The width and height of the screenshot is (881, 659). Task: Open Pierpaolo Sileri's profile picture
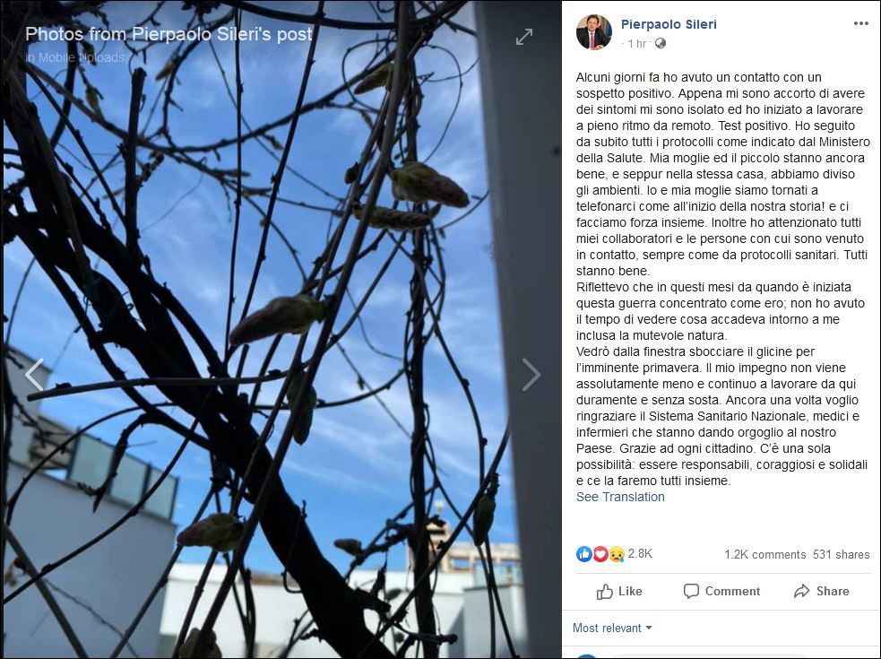pos(594,32)
